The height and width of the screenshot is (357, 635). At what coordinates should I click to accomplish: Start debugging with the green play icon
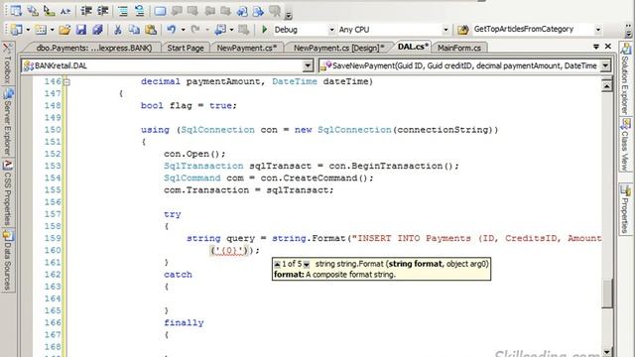point(265,30)
